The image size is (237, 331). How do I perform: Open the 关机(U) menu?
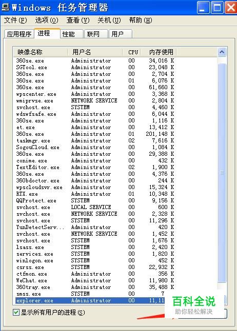pos(109,20)
